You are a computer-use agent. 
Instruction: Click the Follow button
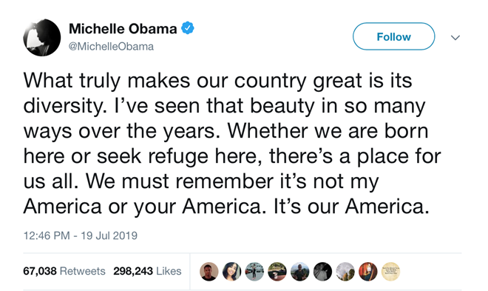pyautogui.click(x=393, y=36)
